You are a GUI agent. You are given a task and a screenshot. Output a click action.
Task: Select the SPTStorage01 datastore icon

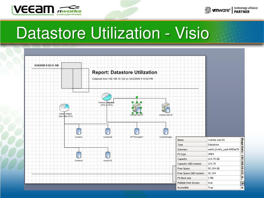pyautogui.click(x=137, y=131)
